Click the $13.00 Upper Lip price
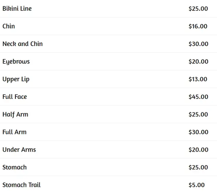Viewport: 217px width, 193px height. pyautogui.click(x=198, y=79)
